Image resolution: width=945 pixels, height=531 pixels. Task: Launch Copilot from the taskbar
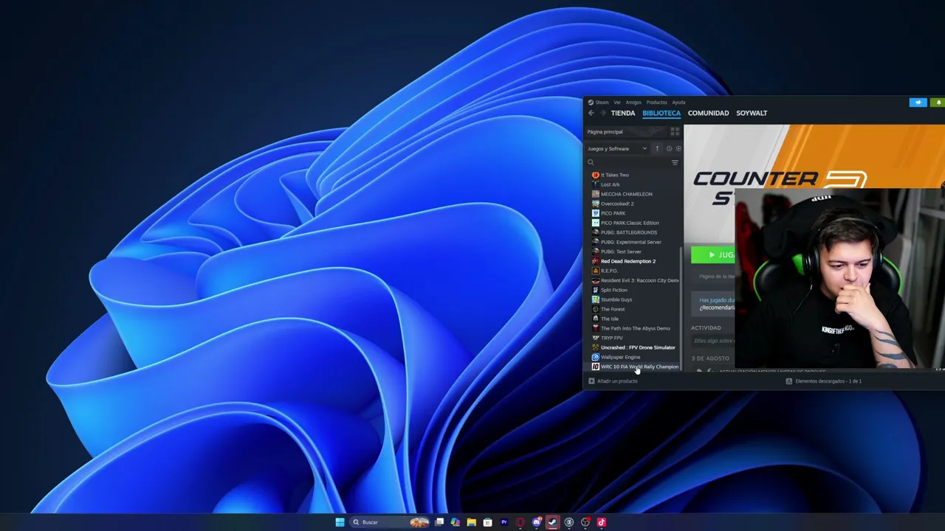456,522
